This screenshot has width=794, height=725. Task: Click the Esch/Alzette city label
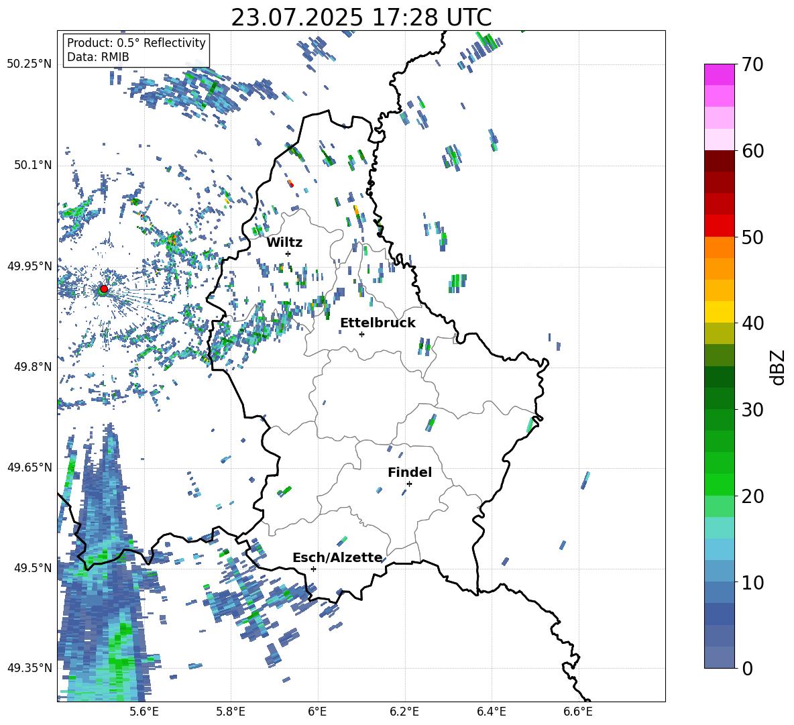[337, 557]
